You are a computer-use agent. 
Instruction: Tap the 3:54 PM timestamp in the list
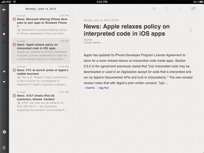pos(64,16)
